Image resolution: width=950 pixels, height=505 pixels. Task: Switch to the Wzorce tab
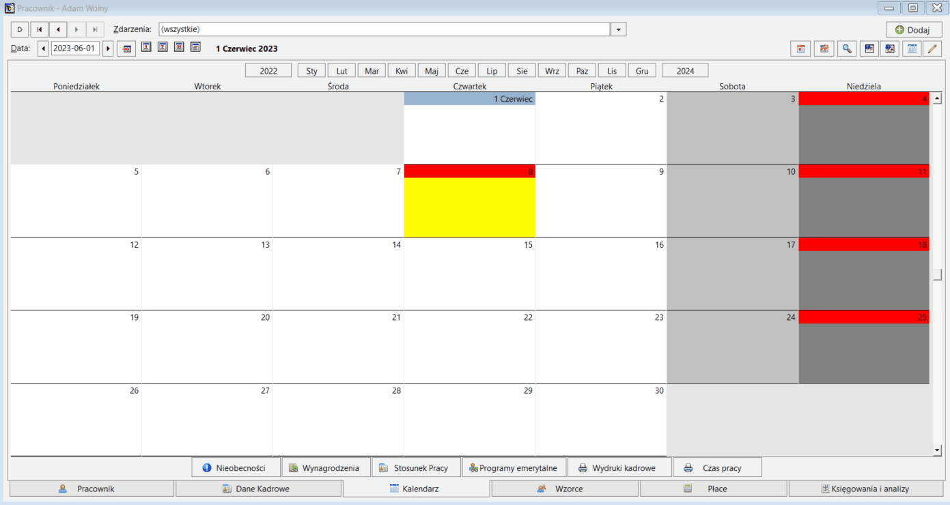pos(565,489)
